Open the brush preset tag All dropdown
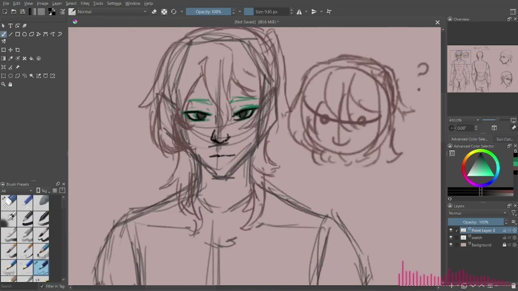Viewport: 518px width, 291px height. (x=17, y=191)
